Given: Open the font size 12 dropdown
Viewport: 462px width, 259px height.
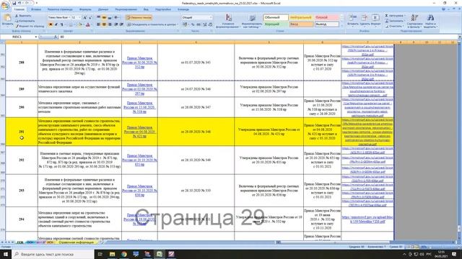Looking at the screenshot, I should 79,17.
